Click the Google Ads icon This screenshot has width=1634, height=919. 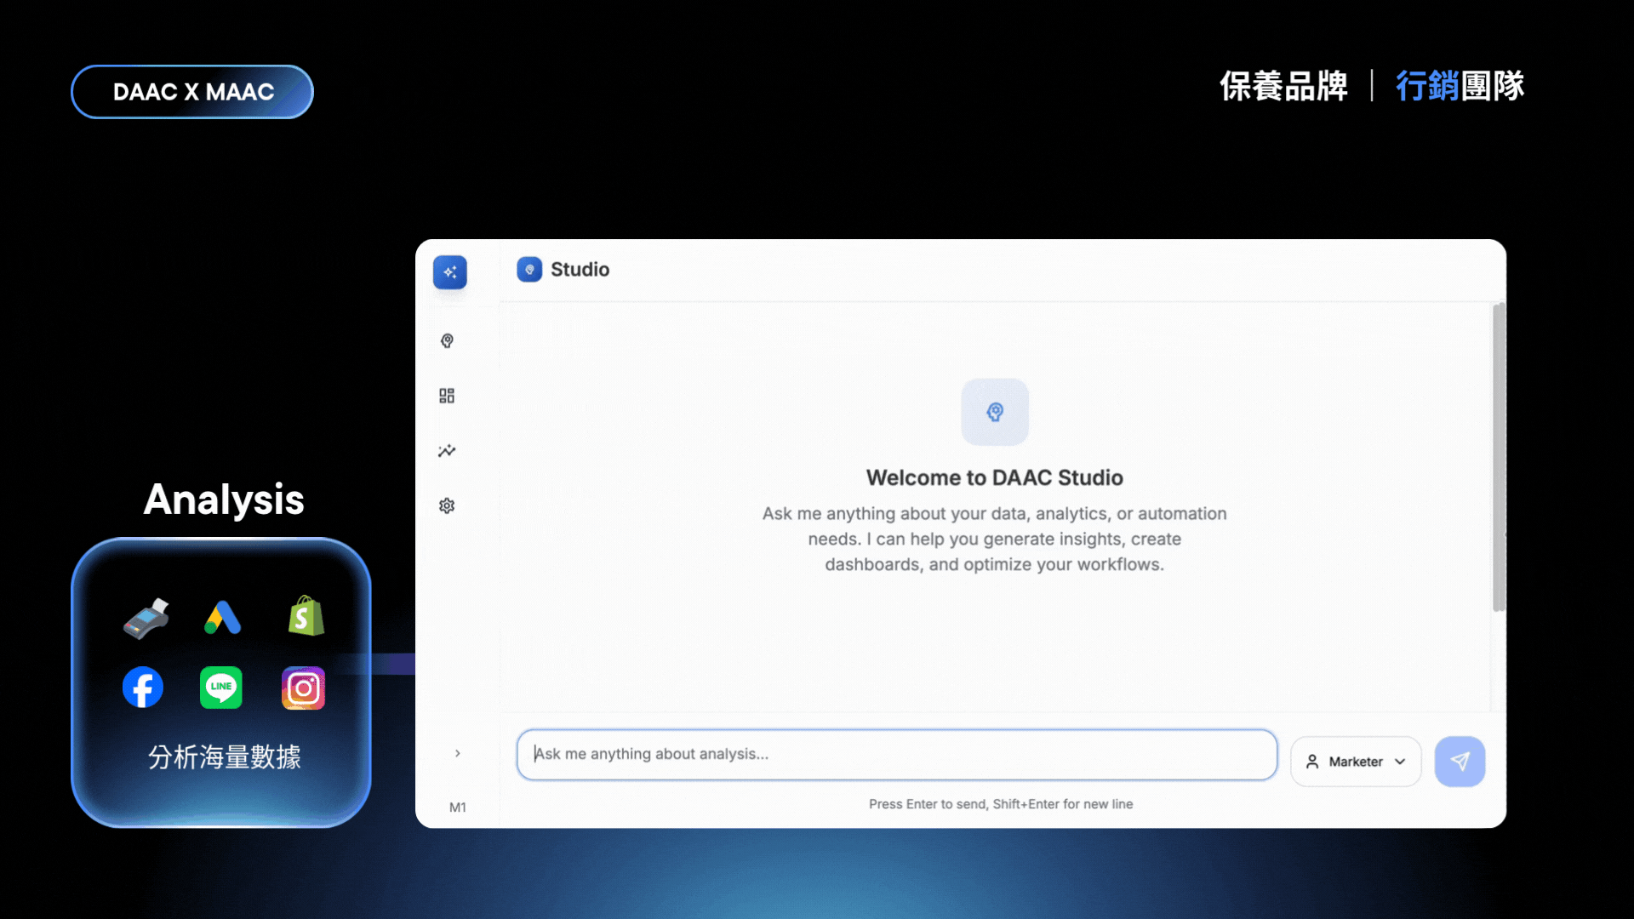coord(223,618)
